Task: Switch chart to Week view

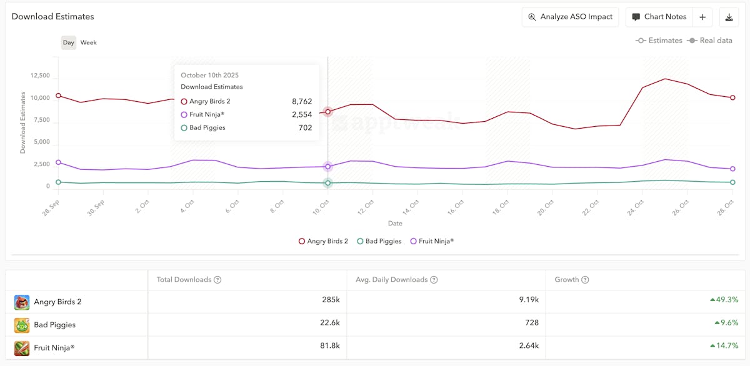Action: (x=89, y=42)
